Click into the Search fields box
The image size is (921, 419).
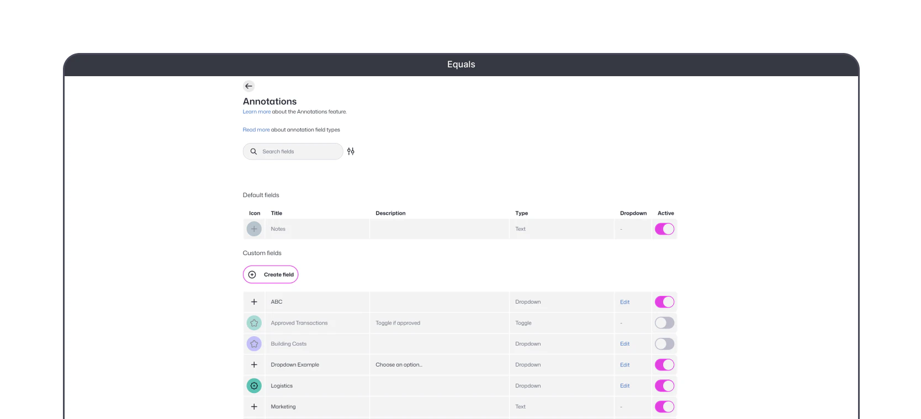pos(293,151)
